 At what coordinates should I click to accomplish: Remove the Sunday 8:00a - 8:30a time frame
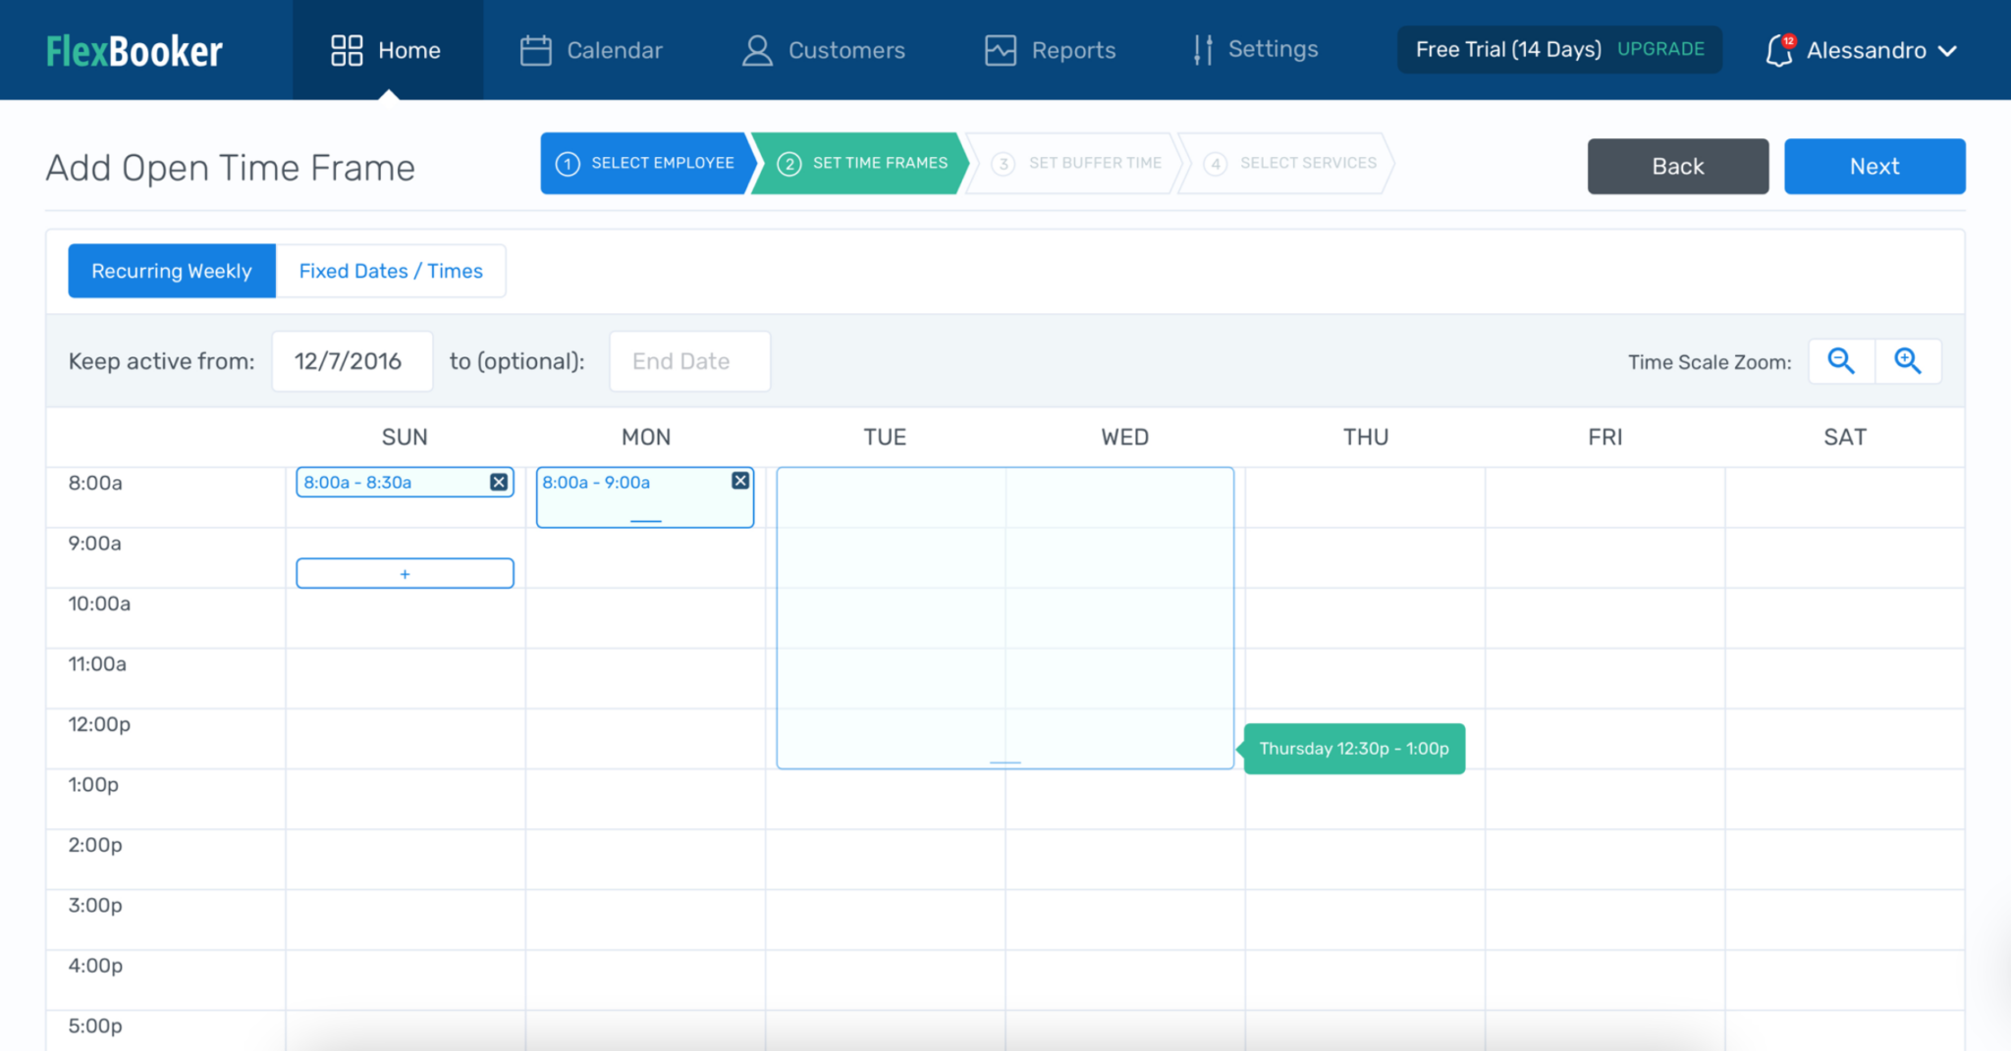coord(499,482)
